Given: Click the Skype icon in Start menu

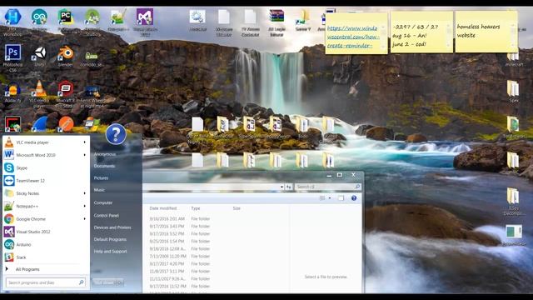Looking at the screenshot, I should (x=9, y=168).
